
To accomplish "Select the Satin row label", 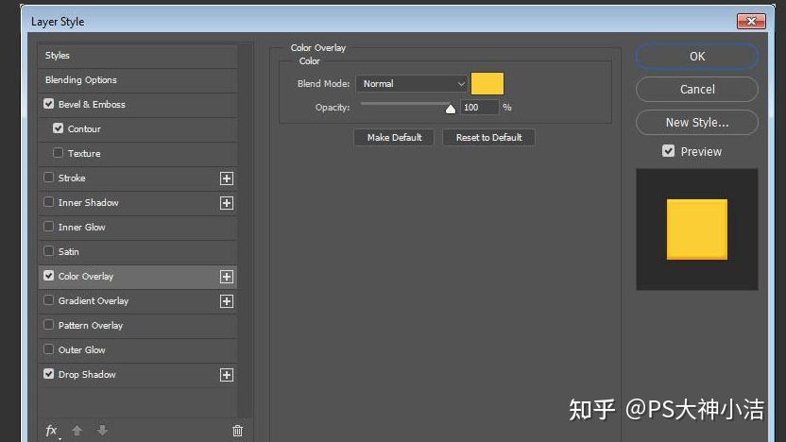I will [x=69, y=251].
